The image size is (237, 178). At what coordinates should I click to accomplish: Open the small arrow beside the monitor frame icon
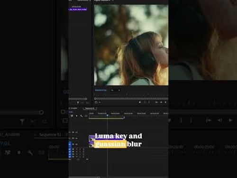(100, 103)
